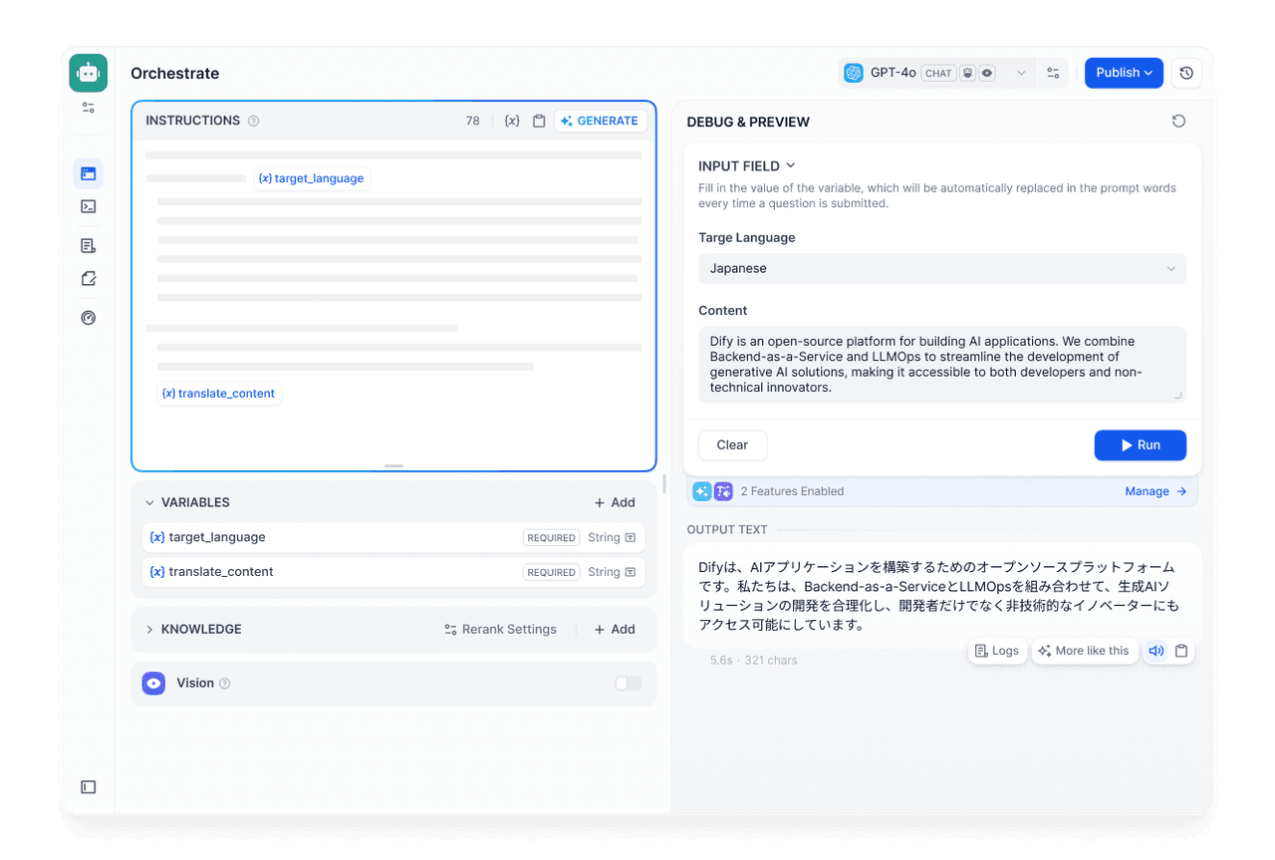Open the Publish dropdown
Screen dimensions: 1275x860
(1124, 73)
